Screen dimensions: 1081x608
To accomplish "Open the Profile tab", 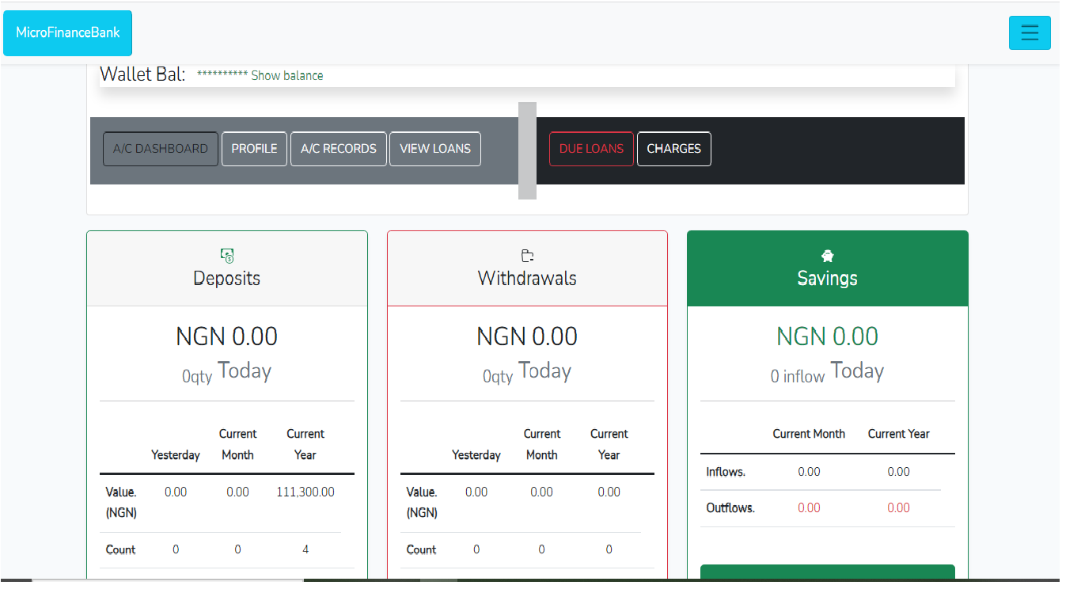I will click(254, 149).
